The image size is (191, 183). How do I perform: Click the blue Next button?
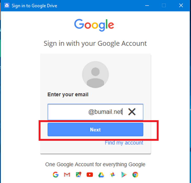click(95, 130)
